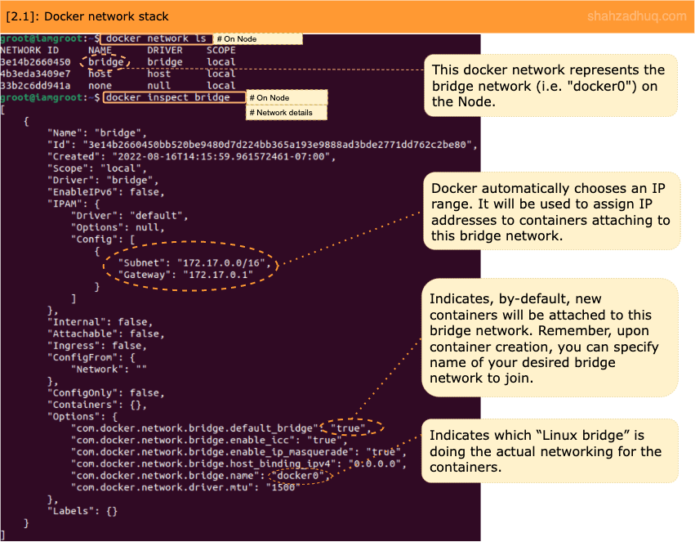Screen dimensions: 695x542
Task: Click the "Driver": "bridge" JSON line
Action: click(103, 180)
